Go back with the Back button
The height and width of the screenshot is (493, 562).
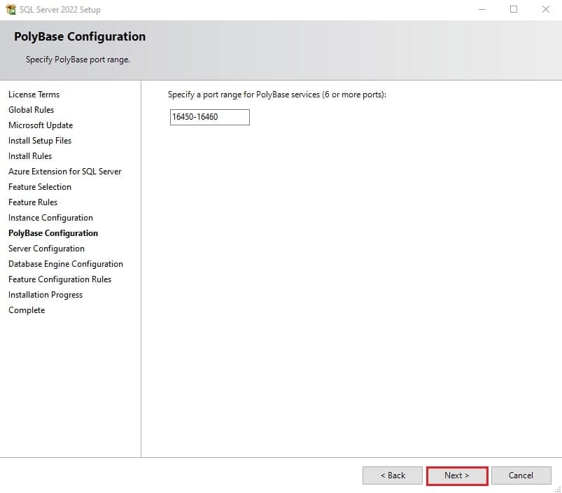pos(393,475)
